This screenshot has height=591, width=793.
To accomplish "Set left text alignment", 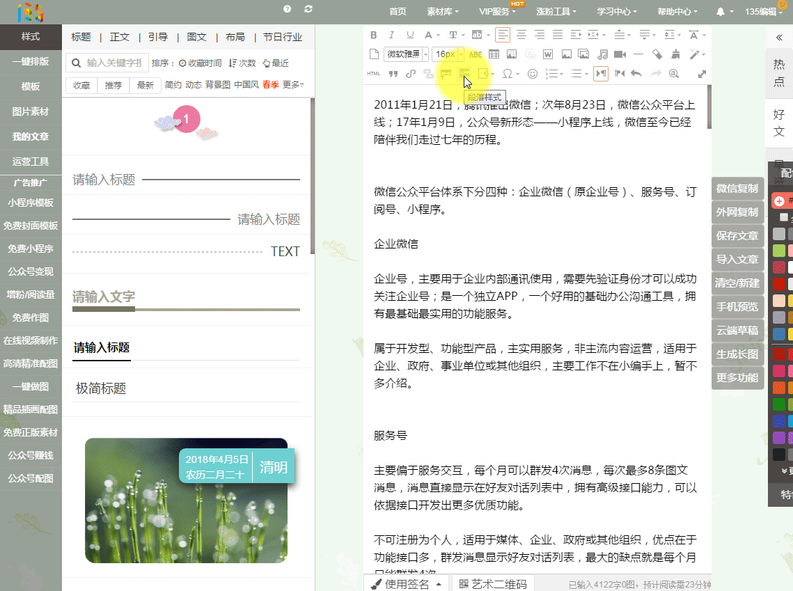I will (x=503, y=35).
